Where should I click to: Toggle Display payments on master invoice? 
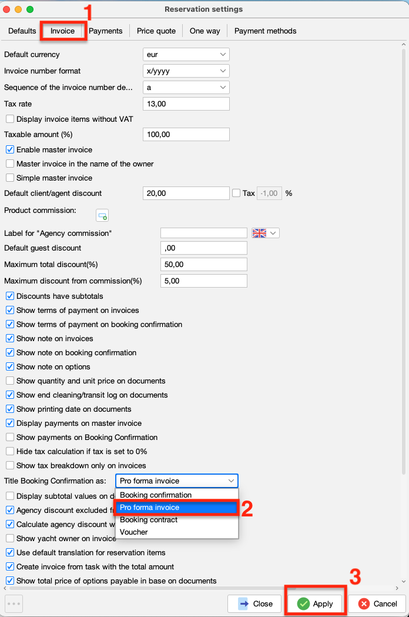[10, 423]
